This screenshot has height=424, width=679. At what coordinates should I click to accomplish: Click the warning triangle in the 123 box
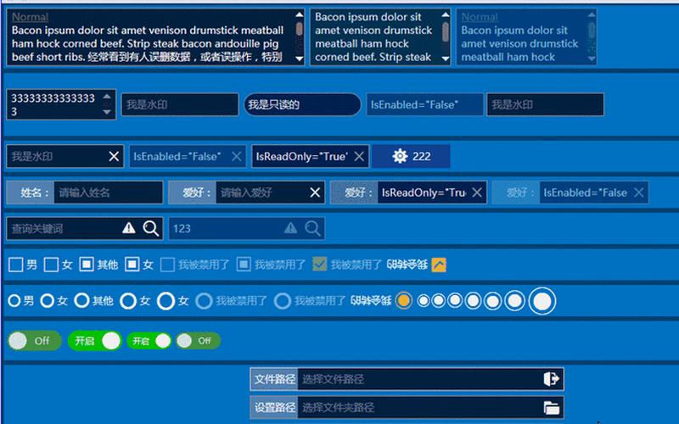[290, 228]
